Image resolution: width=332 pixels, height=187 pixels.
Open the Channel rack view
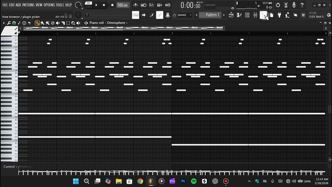click(x=247, y=15)
